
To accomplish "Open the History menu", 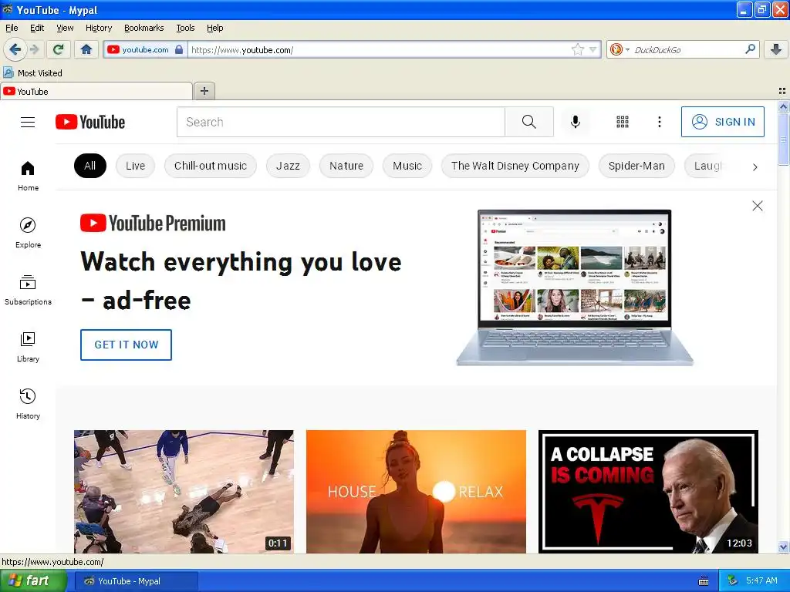I will pos(98,28).
